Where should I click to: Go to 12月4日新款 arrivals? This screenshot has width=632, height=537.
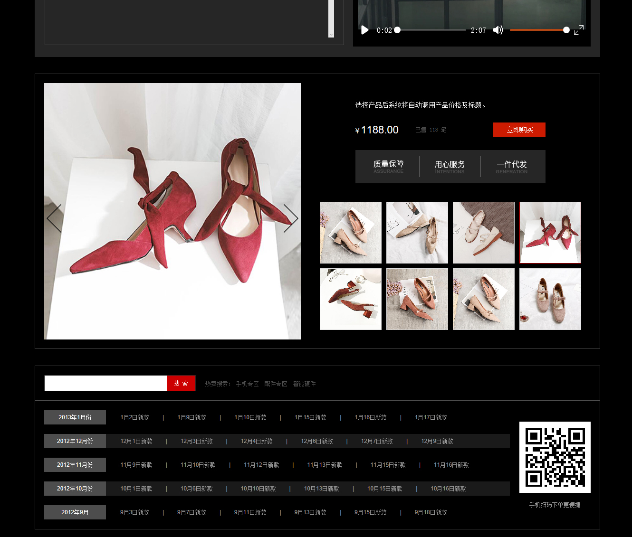[257, 441]
